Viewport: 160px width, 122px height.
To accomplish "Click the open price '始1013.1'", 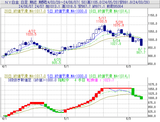I will coord(53,6).
